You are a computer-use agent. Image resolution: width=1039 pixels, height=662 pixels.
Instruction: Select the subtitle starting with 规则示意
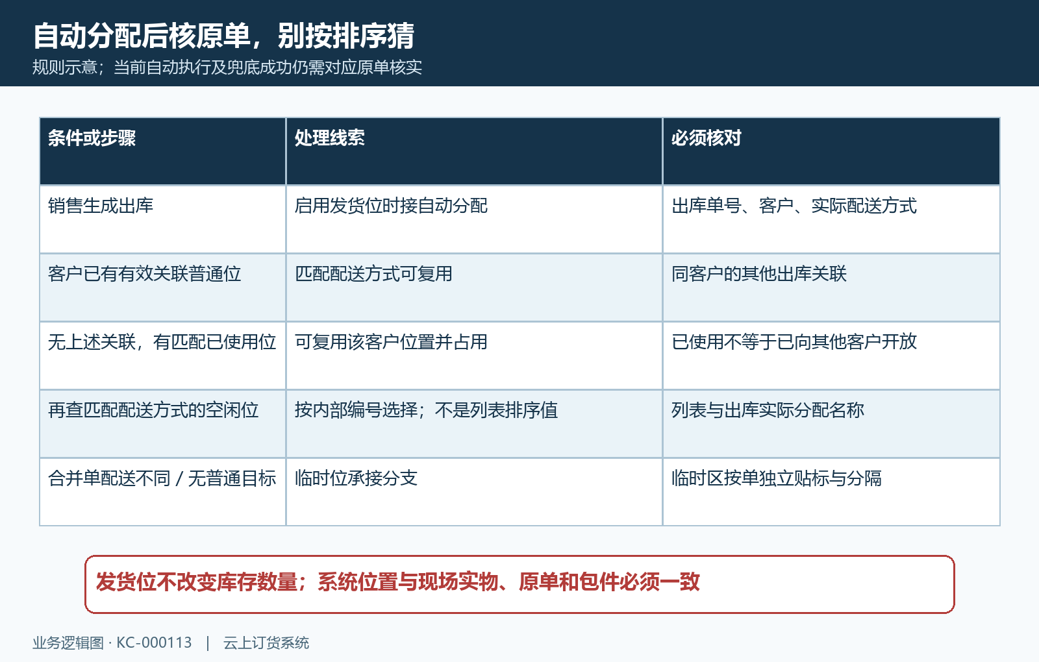pyautogui.click(x=227, y=67)
